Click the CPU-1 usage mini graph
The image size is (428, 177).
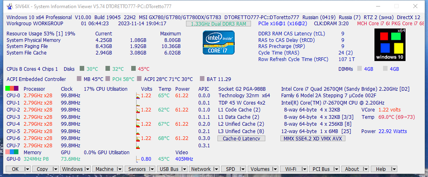[x=138, y=103]
